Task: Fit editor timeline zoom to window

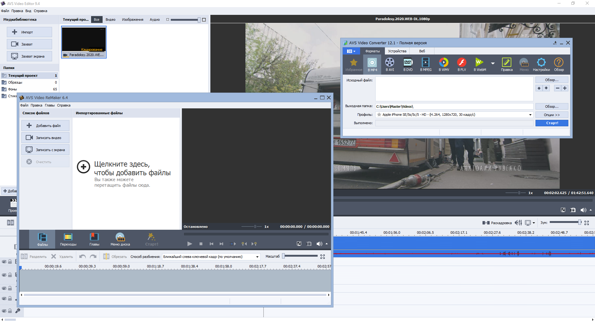Action: pos(587,223)
